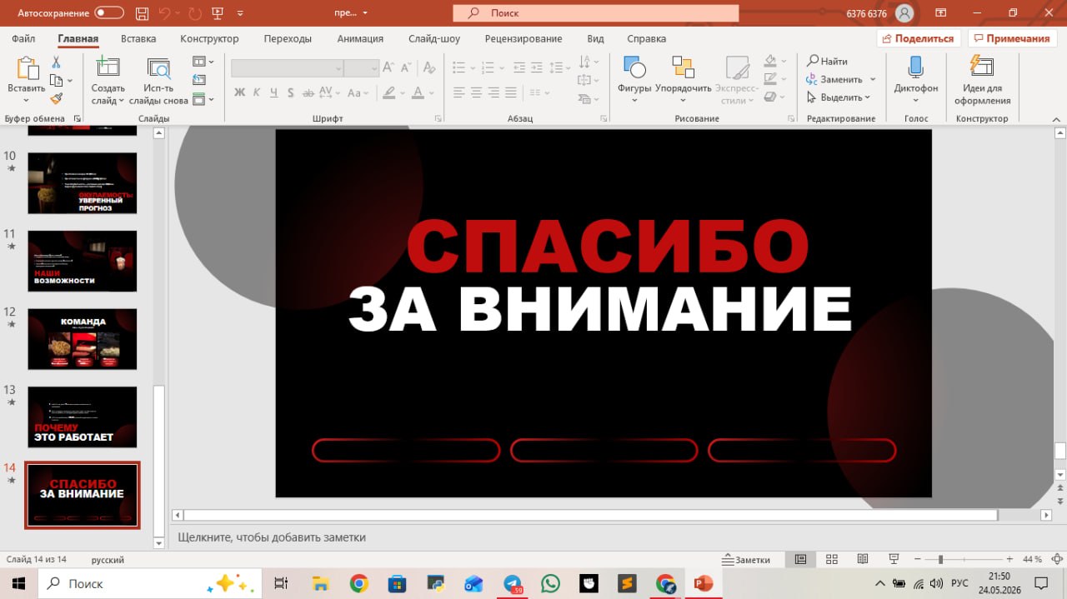The height and width of the screenshot is (599, 1067).
Task: Switch to Slide Sorter view in status bar
Action: tap(831, 559)
